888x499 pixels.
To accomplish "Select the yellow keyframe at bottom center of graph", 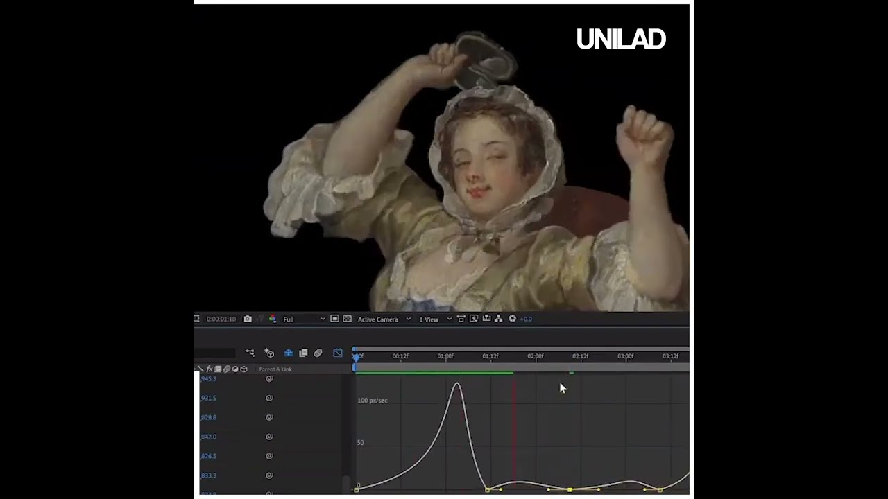I will point(570,490).
